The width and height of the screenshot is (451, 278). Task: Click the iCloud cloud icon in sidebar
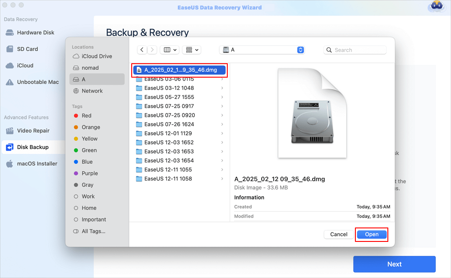(10, 65)
